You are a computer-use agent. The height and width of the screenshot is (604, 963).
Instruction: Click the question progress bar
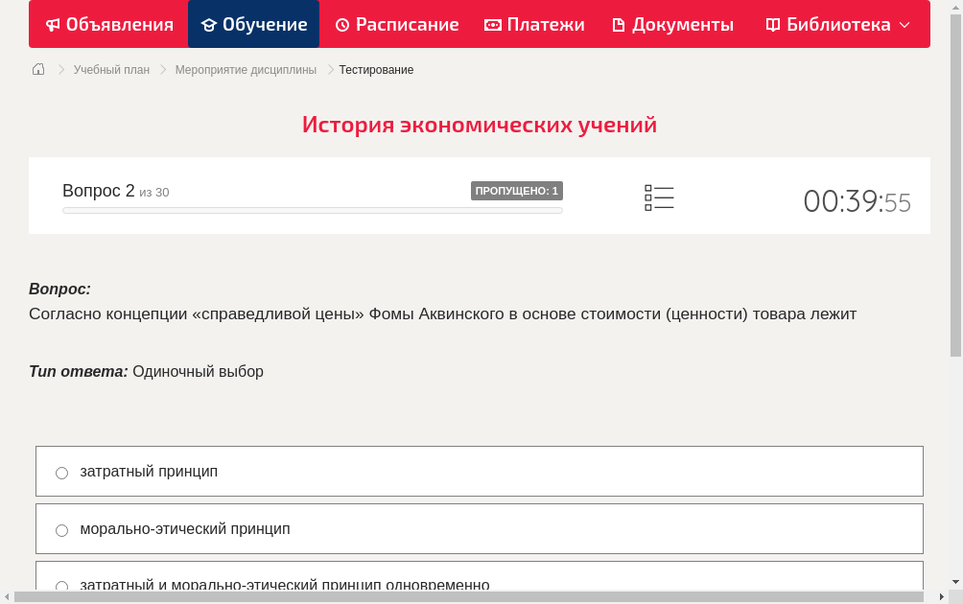(x=313, y=210)
